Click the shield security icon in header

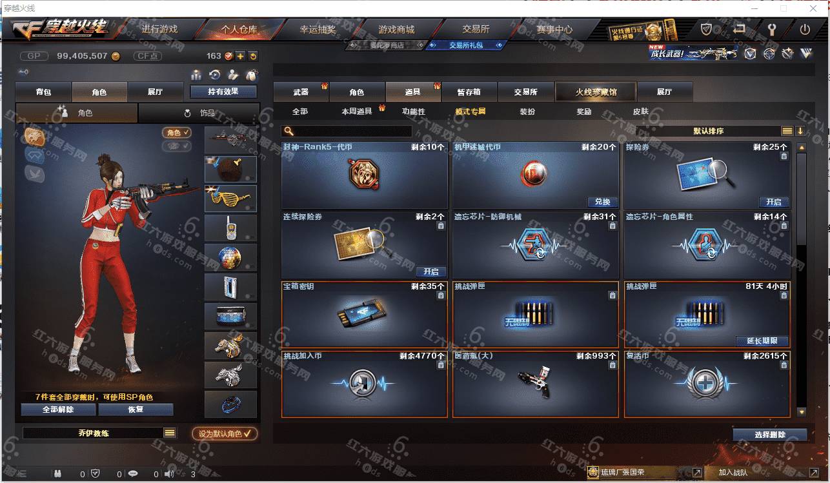coord(707,30)
